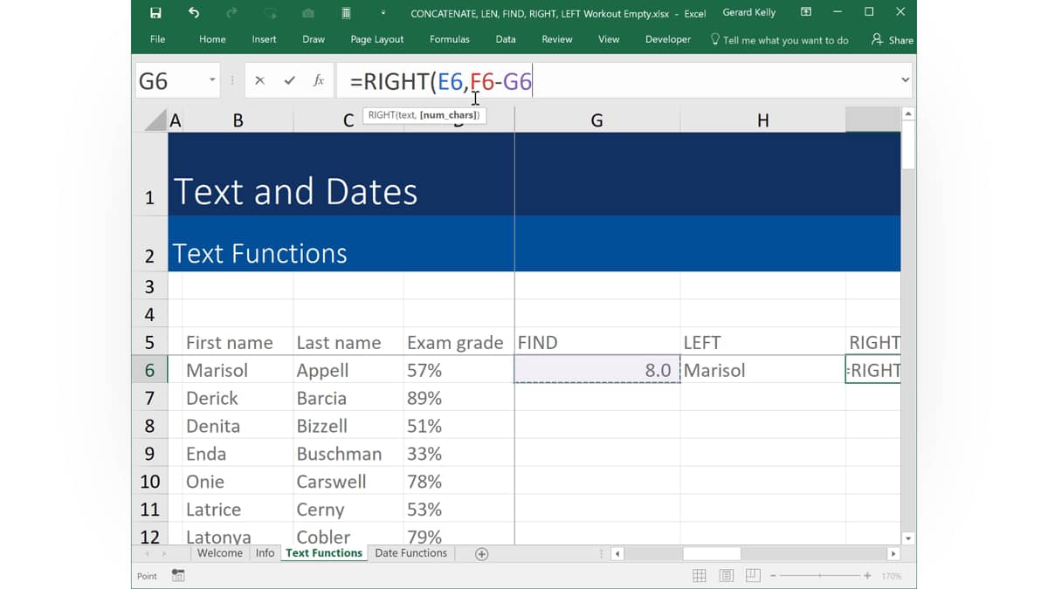Image resolution: width=1048 pixels, height=589 pixels.
Task: Undo the last action
Action: (x=194, y=13)
